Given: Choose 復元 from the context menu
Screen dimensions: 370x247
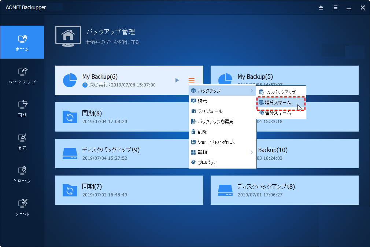Looking at the screenshot, I should 222,101.
